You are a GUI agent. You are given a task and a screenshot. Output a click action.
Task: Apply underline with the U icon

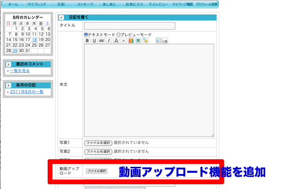pyautogui.click(x=94, y=41)
